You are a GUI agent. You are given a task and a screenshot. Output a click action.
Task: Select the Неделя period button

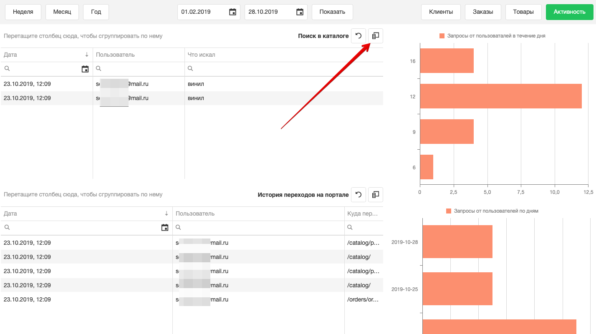point(23,12)
